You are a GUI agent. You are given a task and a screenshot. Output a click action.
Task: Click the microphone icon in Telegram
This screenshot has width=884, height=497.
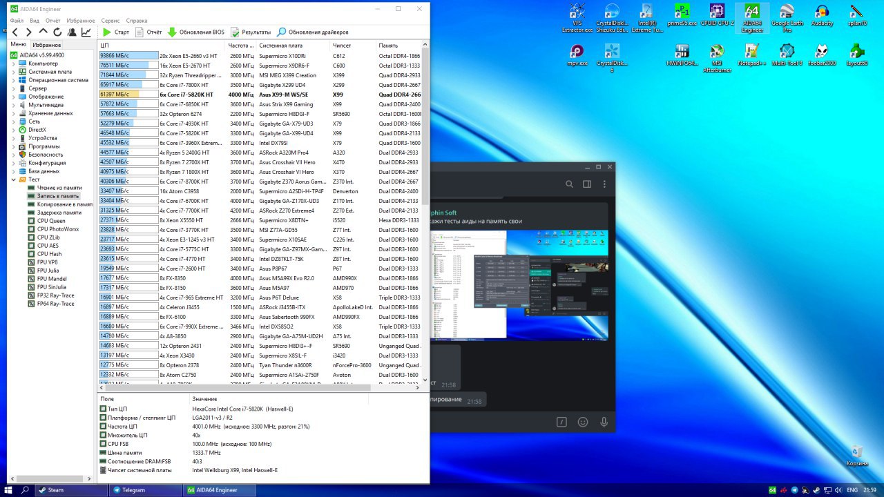(604, 422)
